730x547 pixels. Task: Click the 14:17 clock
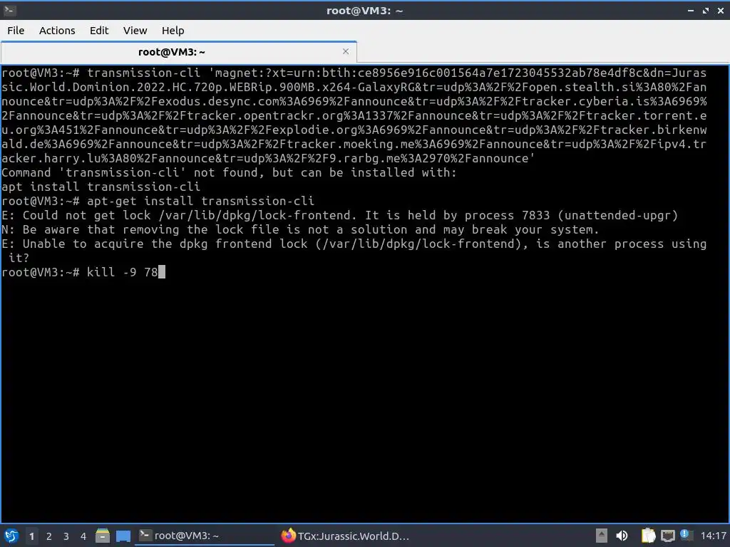pyautogui.click(x=713, y=536)
